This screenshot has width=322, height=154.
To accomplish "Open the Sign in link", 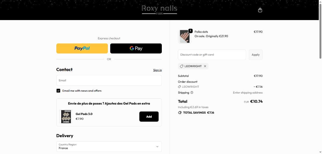I will [158, 70].
